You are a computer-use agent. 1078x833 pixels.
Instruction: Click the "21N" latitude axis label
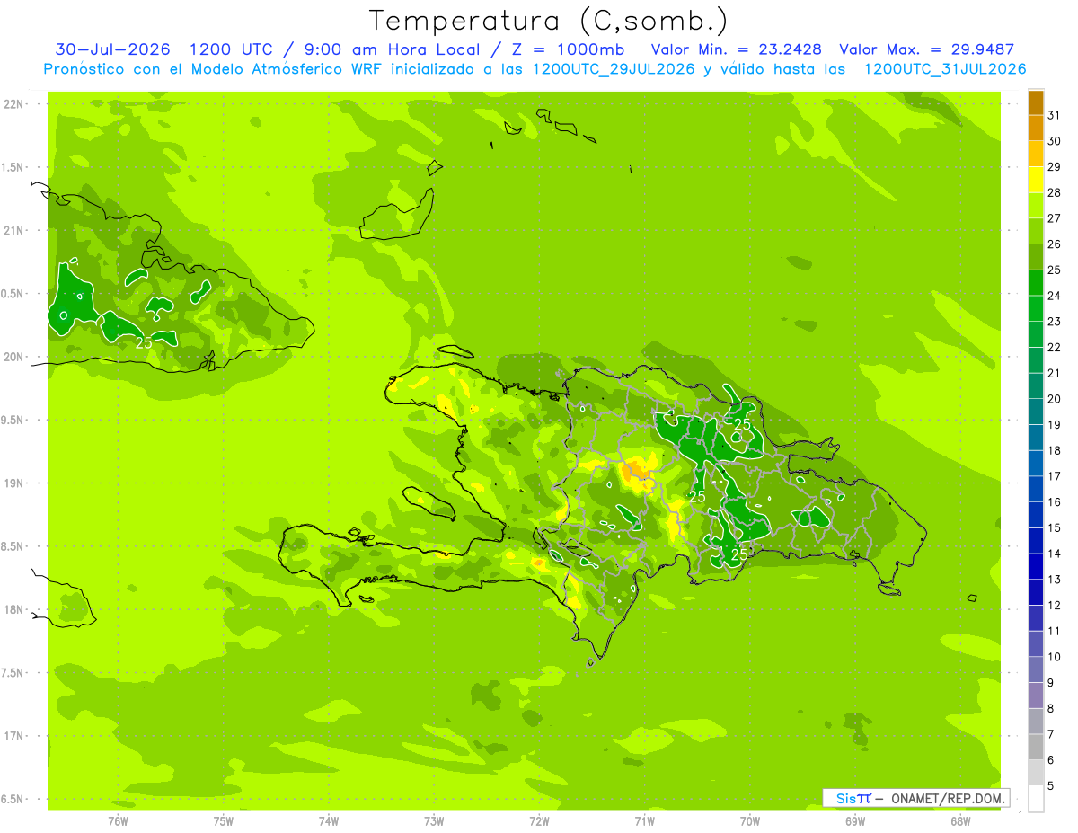(x=13, y=231)
